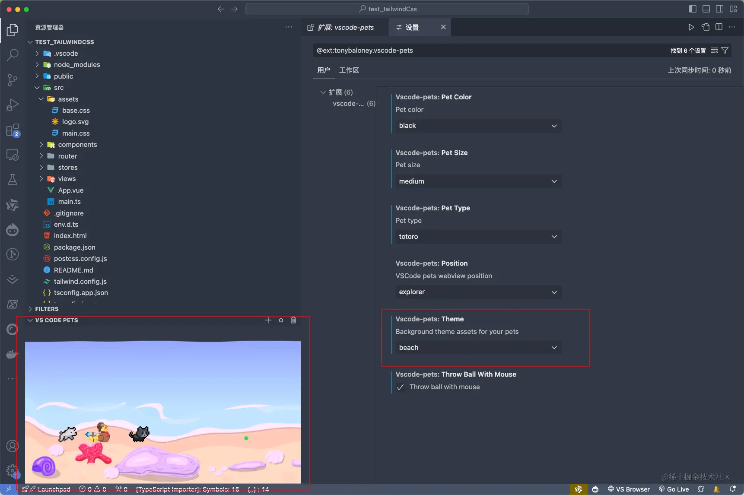744x495 pixels.
Task: Open explorer more actions ellipsis
Action: [x=289, y=27]
